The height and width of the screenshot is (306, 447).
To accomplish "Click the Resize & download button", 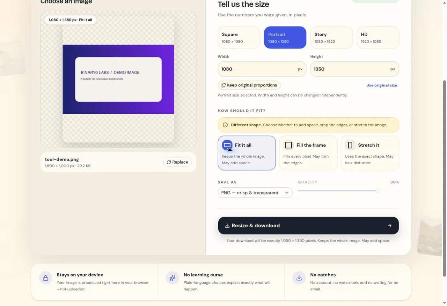I will [308, 226].
